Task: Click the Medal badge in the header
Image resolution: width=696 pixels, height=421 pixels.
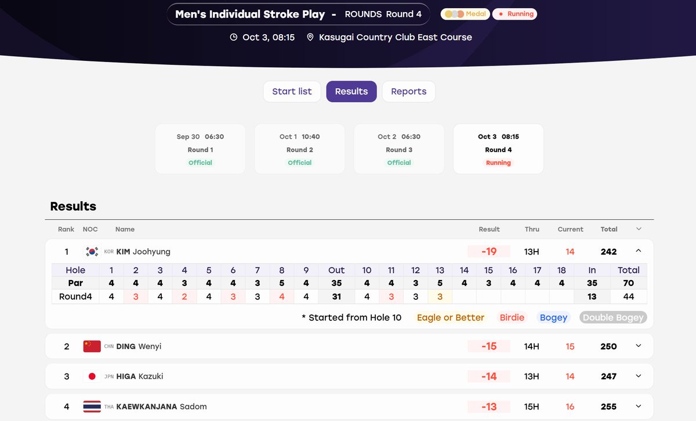Action: [465, 14]
